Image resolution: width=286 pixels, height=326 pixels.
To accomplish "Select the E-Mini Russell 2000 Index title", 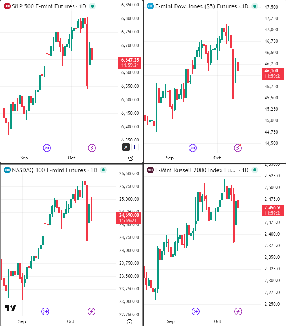I will click(195, 170).
